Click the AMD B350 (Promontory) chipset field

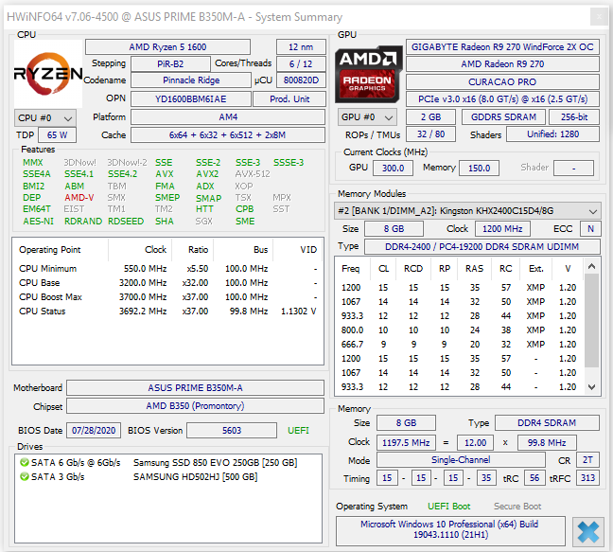(x=195, y=406)
